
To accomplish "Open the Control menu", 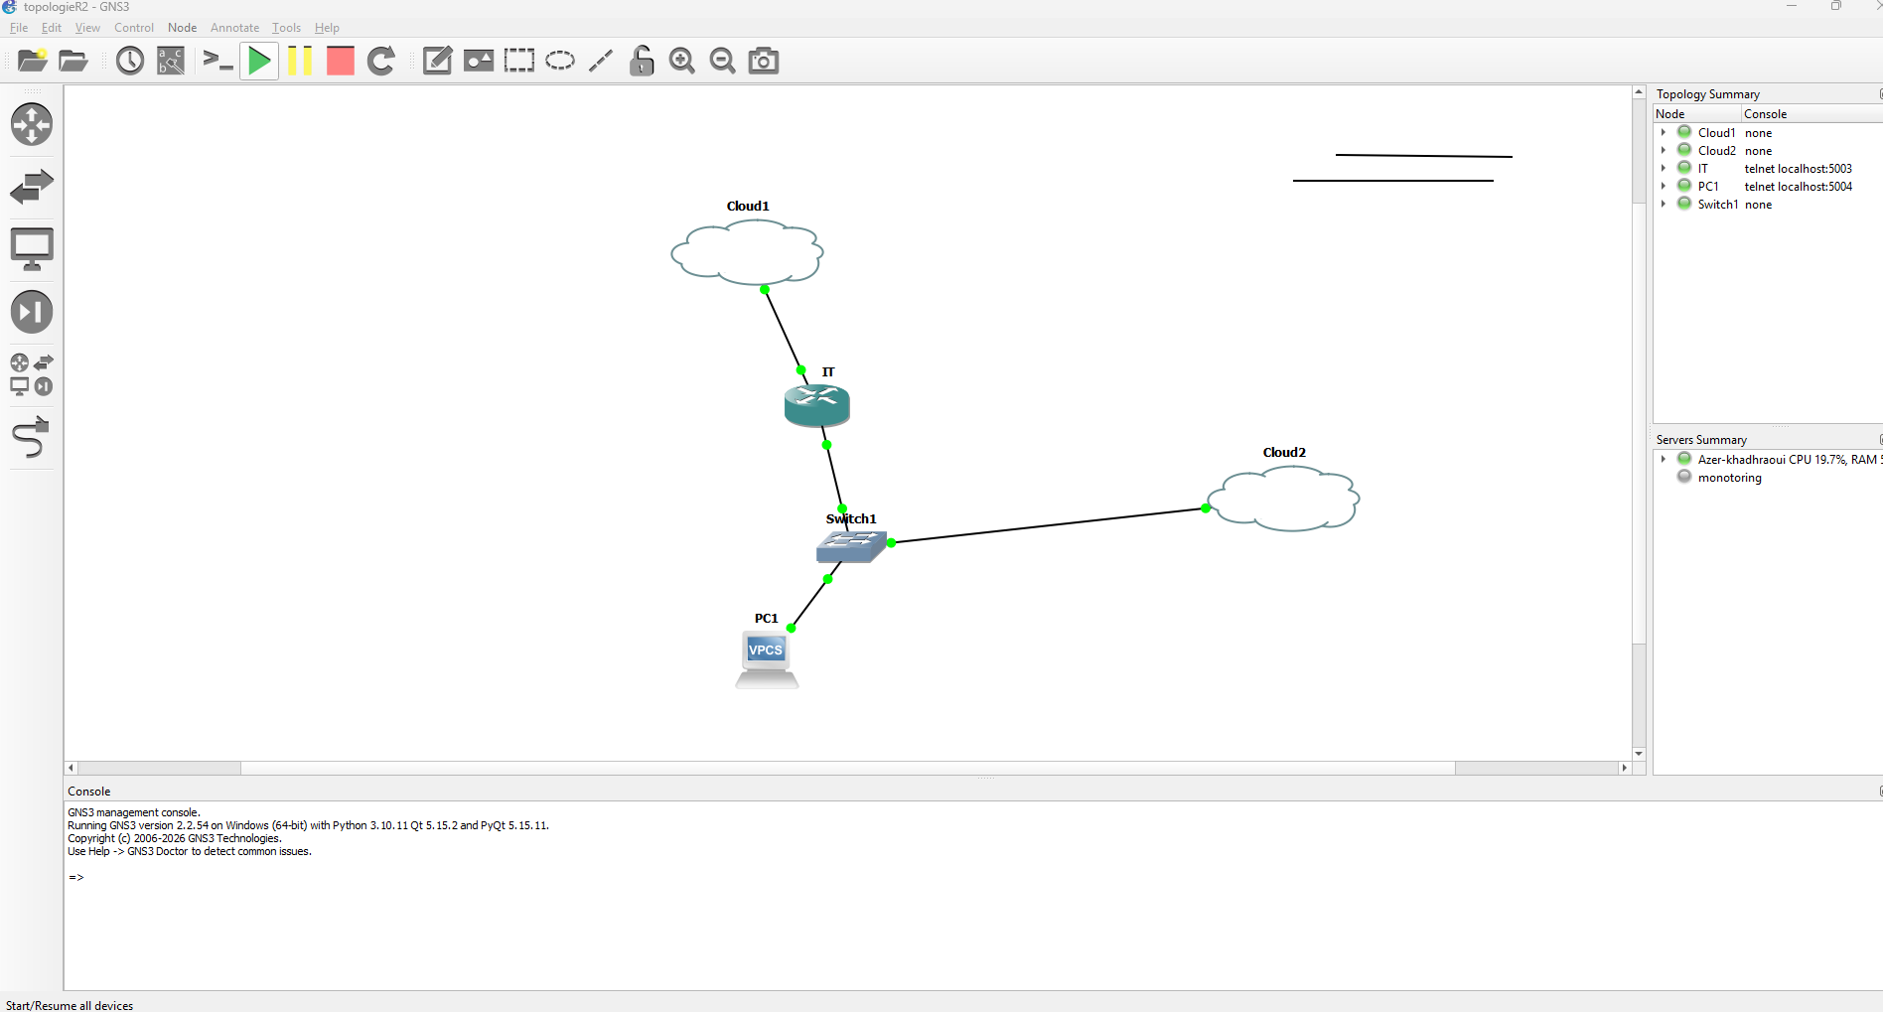I will [134, 28].
